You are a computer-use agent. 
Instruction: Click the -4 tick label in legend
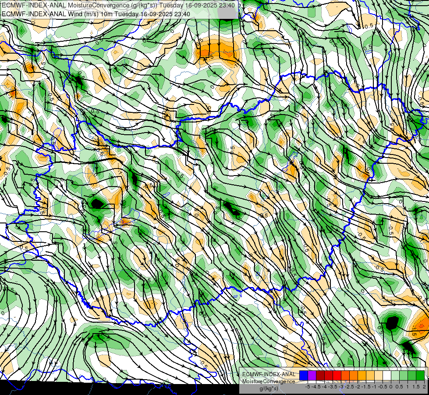(324, 387)
